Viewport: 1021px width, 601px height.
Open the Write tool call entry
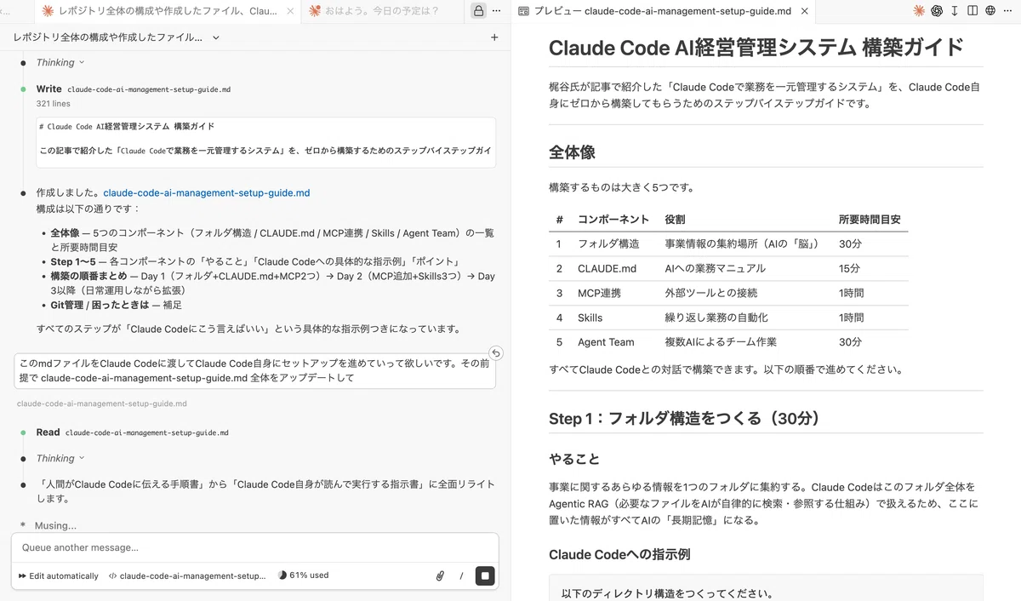click(x=133, y=89)
